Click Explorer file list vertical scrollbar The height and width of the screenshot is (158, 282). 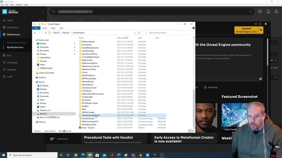[x=194, y=108]
